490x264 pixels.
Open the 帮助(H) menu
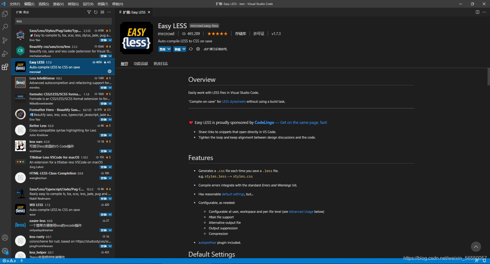pos(118,4)
